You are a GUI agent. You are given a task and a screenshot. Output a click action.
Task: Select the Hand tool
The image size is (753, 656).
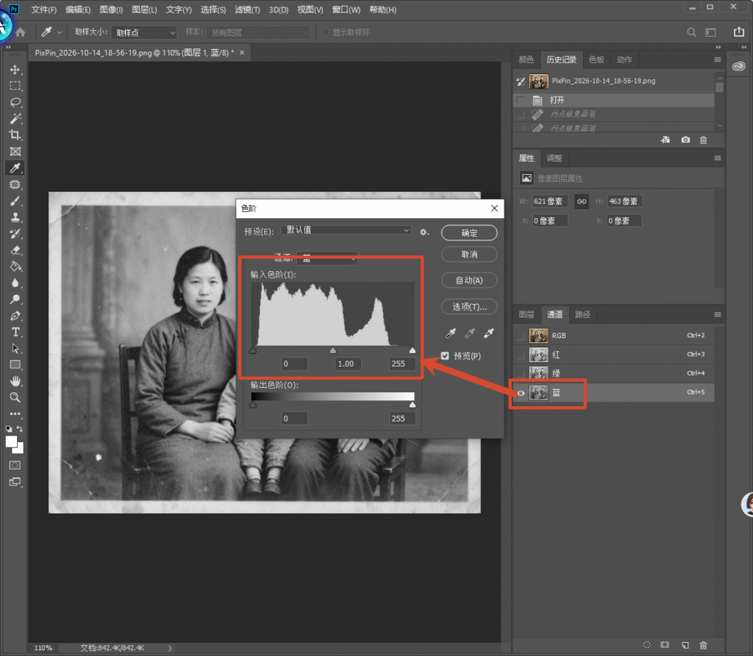(15, 381)
